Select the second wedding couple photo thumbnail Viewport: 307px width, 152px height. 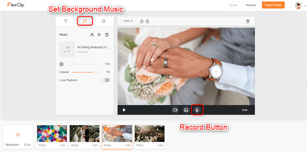[x=85, y=134]
